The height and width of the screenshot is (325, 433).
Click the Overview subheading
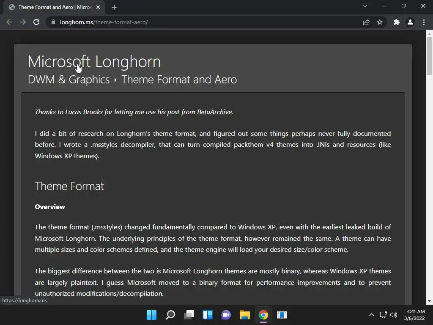(x=50, y=207)
